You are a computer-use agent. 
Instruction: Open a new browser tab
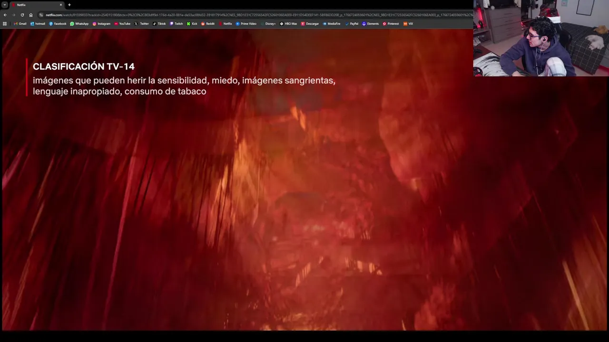click(x=69, y=5)
